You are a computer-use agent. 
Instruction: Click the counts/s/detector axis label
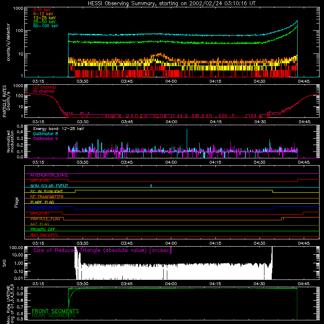coord(8,42)
